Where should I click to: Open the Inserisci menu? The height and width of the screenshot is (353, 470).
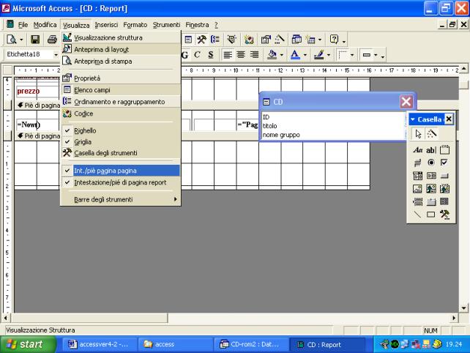click(x=106, y=25)
